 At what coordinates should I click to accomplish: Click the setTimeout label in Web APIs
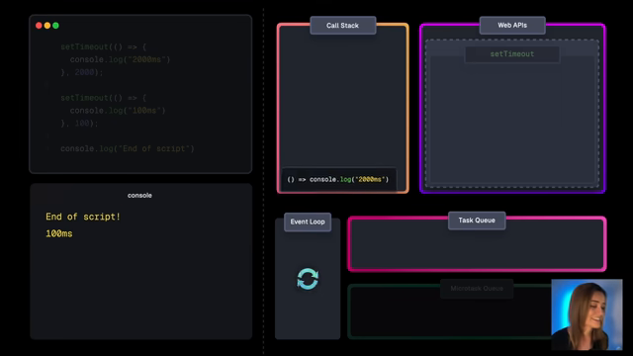(x=512, y=54)
